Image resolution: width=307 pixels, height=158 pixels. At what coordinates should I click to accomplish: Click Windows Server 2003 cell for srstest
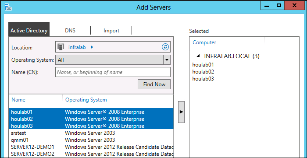click(90, 133)
